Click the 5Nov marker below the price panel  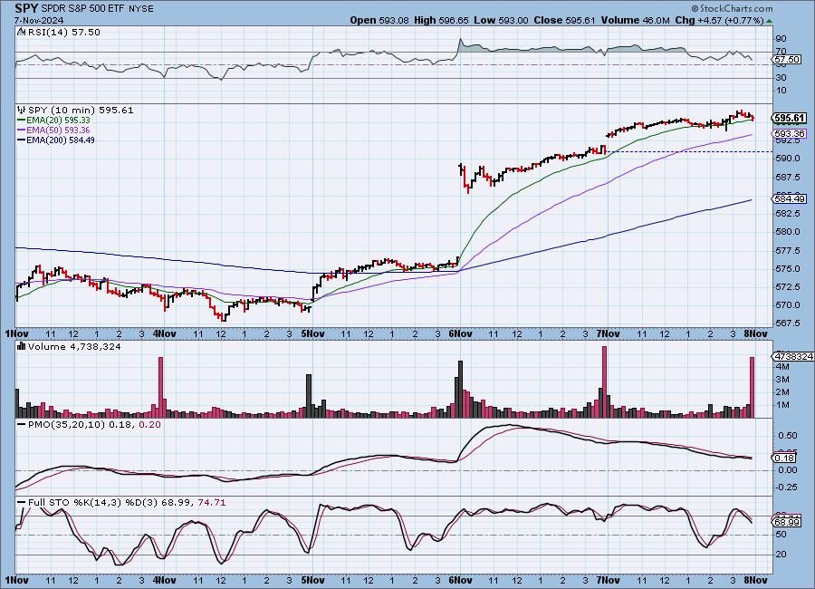(x=313, y=333)
